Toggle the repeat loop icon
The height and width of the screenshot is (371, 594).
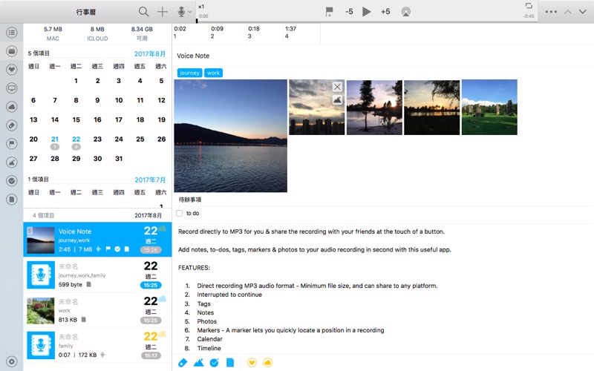pyautogui.click(x=529, y=6)
